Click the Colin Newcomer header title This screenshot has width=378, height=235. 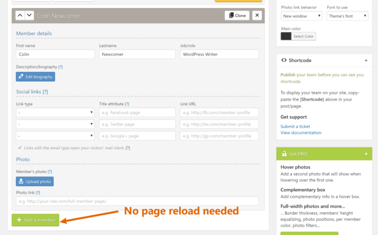click(x=58, y=16)
